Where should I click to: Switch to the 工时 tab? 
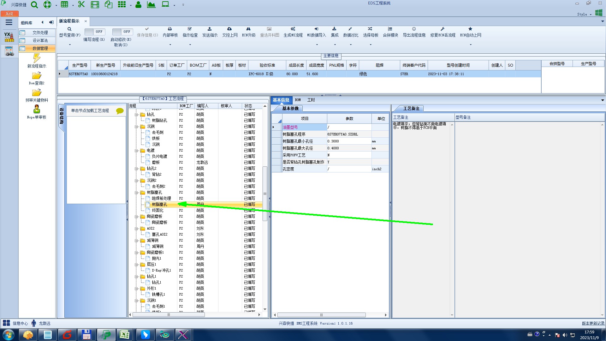tap(311, 100)
